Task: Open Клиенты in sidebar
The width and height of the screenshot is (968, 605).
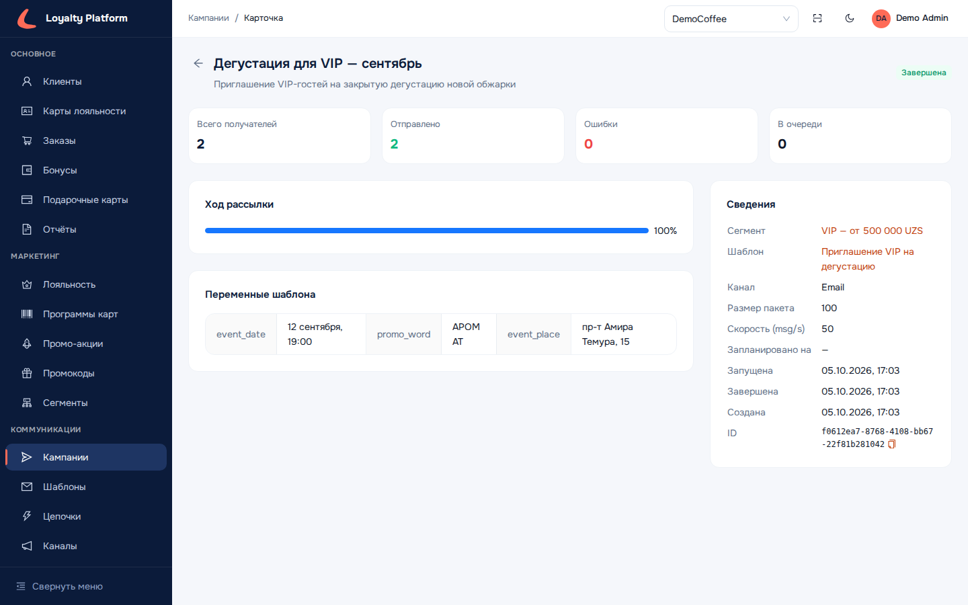Action: coord(86,81)
